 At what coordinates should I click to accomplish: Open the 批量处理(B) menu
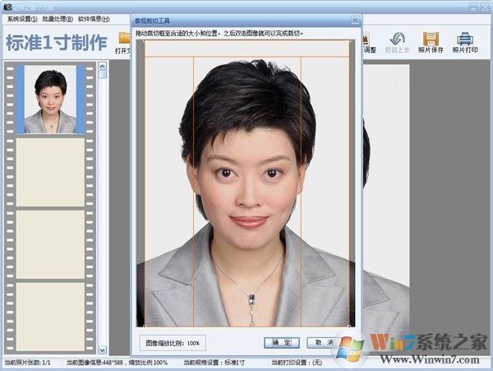click(58, 19)
